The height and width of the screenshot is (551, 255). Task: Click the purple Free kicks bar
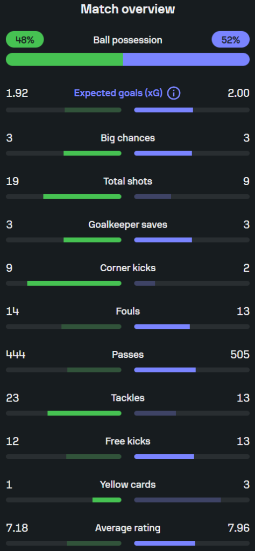164,456
